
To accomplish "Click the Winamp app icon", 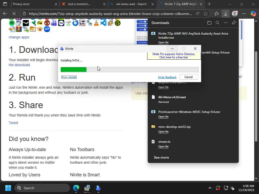I will (111, 23).
